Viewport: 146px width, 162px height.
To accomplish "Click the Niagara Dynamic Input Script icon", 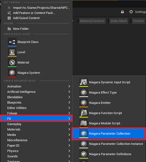I will coord(84,82).
